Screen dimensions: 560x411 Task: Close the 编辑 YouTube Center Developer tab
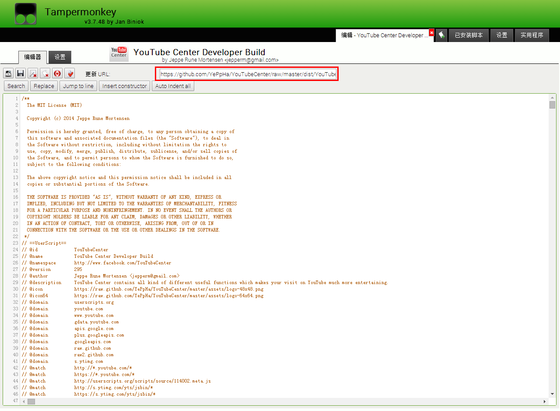431,33
